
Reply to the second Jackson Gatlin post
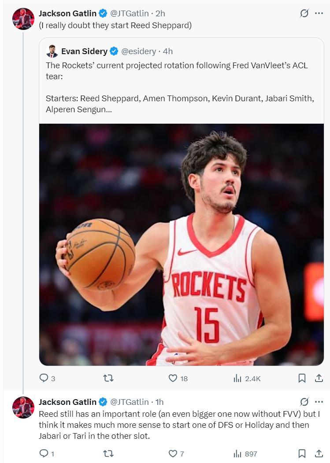[44, 453]
